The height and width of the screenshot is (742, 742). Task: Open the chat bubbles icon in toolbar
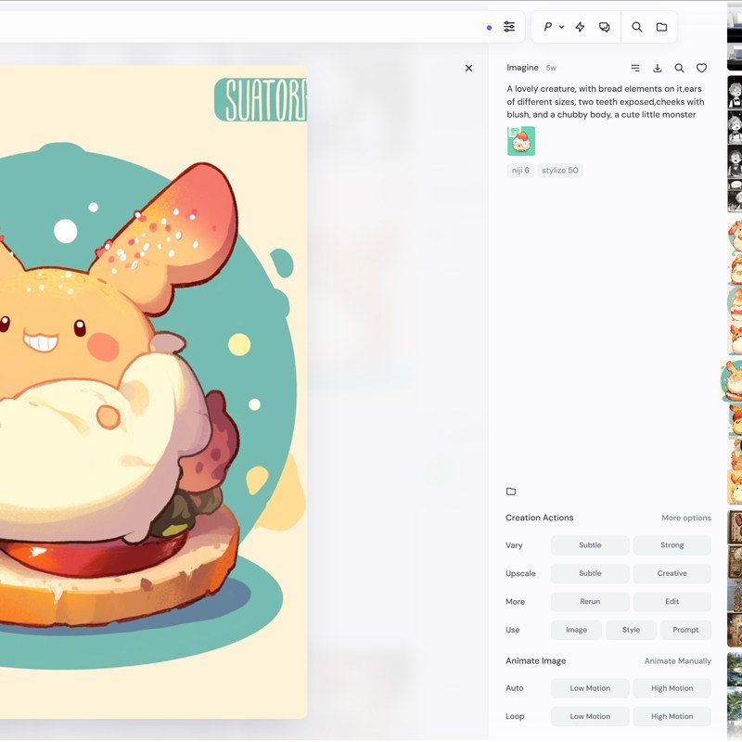[x=605, y=27]
